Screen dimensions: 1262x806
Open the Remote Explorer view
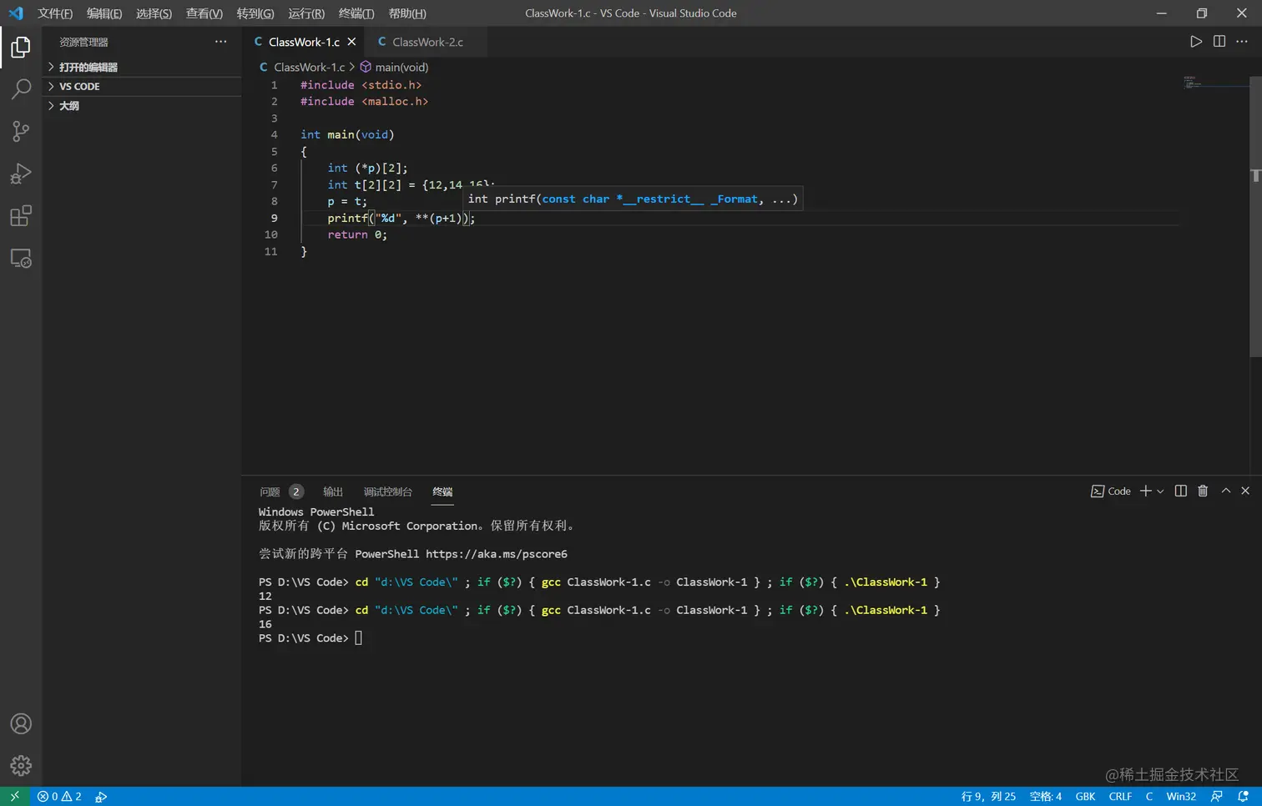(21, 259)
